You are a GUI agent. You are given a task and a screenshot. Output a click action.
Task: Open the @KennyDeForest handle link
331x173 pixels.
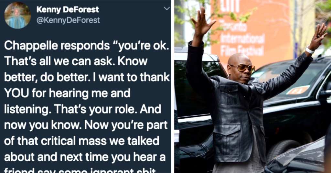point(68,20)
